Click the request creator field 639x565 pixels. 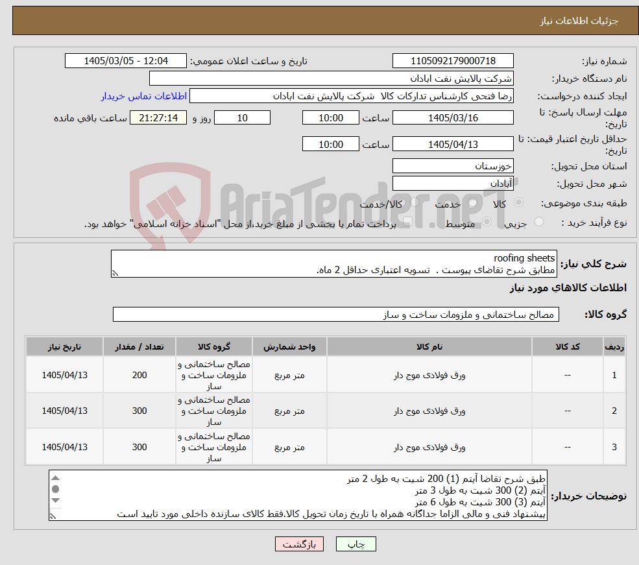351,96
